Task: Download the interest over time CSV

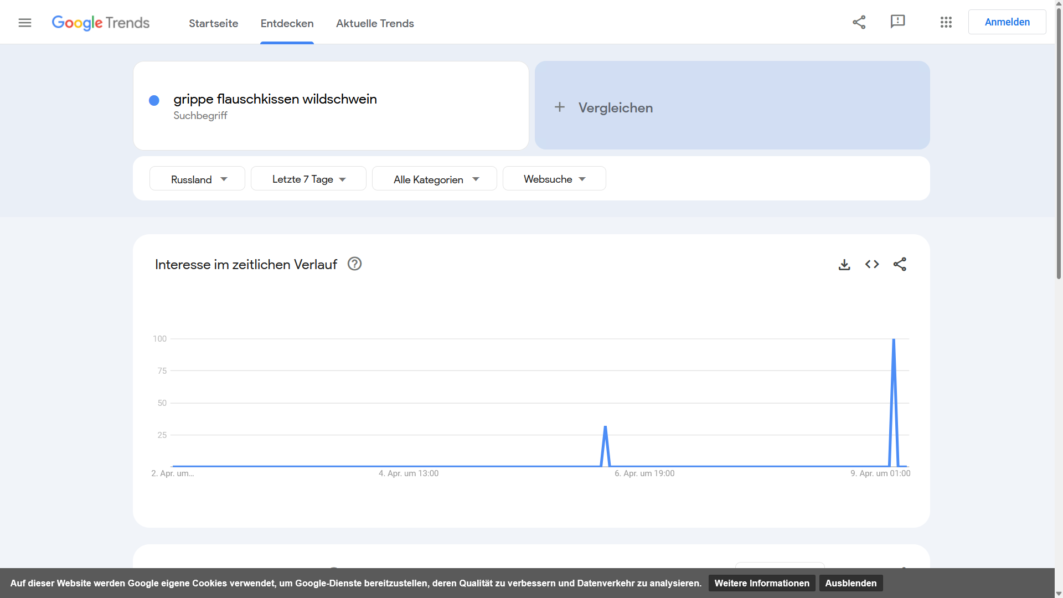Action: 844,265
